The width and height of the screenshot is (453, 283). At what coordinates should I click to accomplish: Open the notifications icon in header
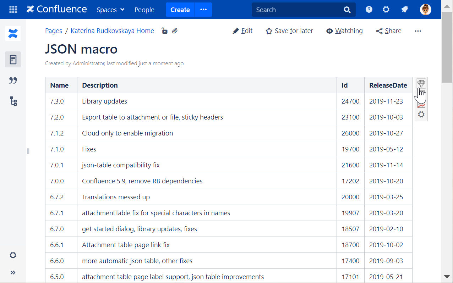[404, 10]
